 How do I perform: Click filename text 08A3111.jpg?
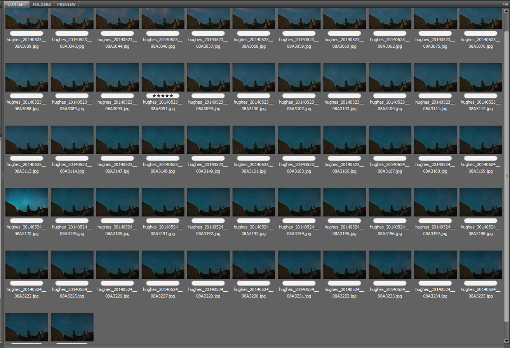point(435,109)
